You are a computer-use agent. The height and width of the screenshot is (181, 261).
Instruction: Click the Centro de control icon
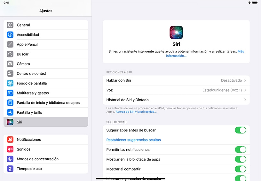[x=10, y=73]
